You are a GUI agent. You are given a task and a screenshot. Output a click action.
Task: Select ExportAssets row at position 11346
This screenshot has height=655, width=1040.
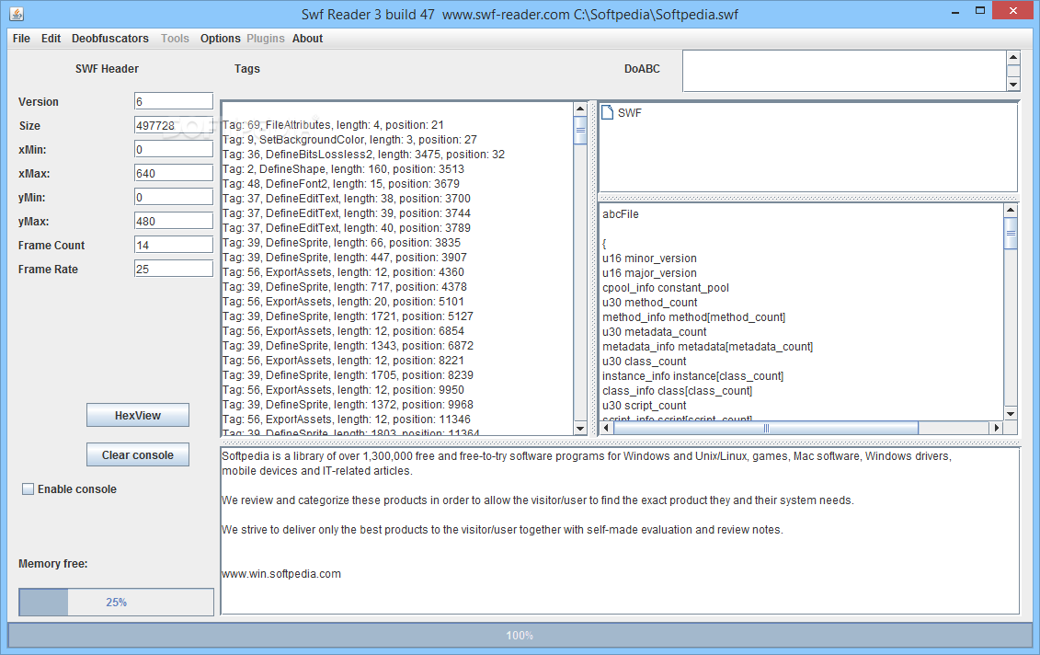tap(347, 419)
